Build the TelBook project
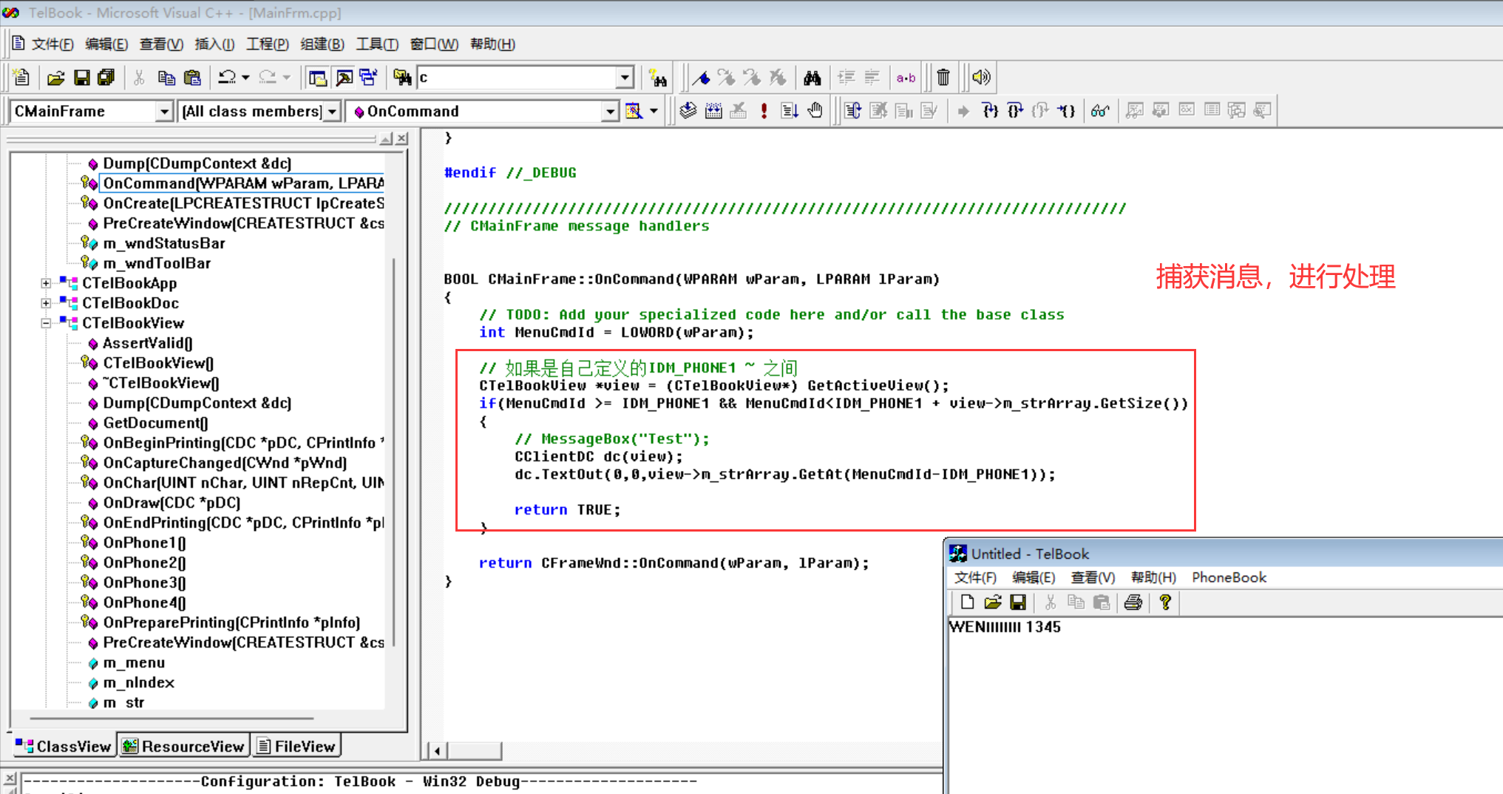This screenshot has height=794, width=1503. point(713,111)
